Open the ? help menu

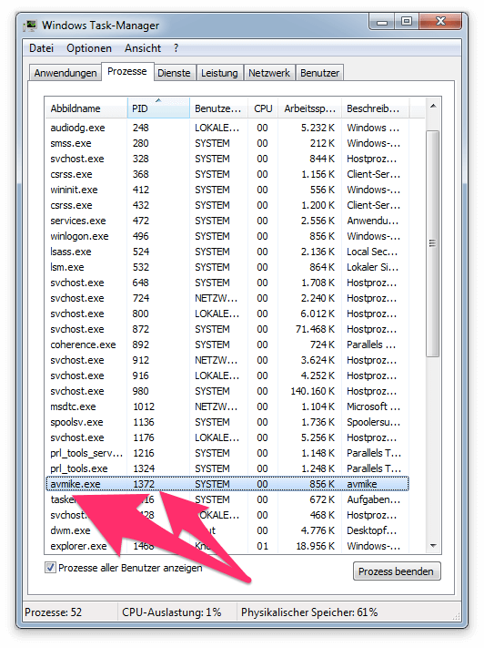(x=176, y=48)
